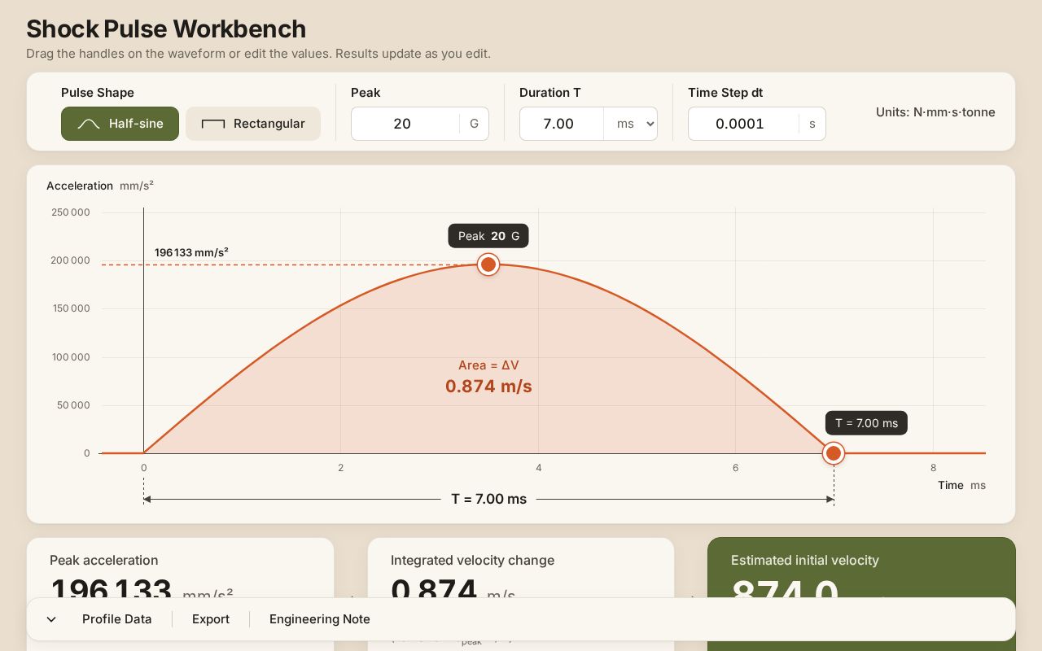
Task: Click the T = 7.00 ms dimension label
Action: 489,499
